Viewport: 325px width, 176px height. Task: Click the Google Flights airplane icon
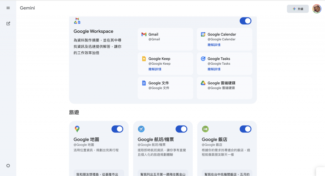pos(141,129)
